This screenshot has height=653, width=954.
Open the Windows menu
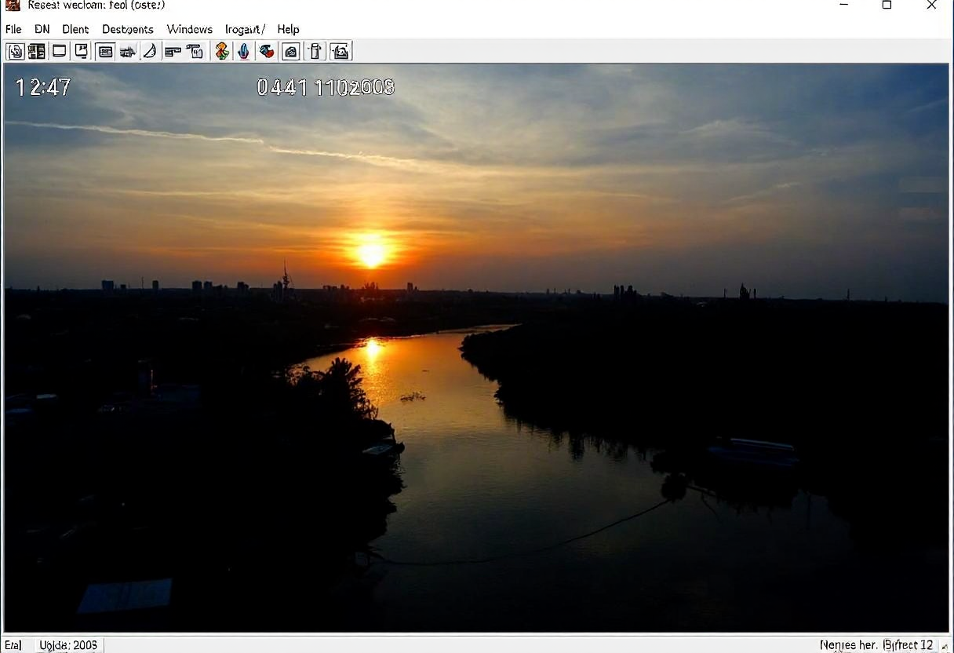tap(189, 29)
